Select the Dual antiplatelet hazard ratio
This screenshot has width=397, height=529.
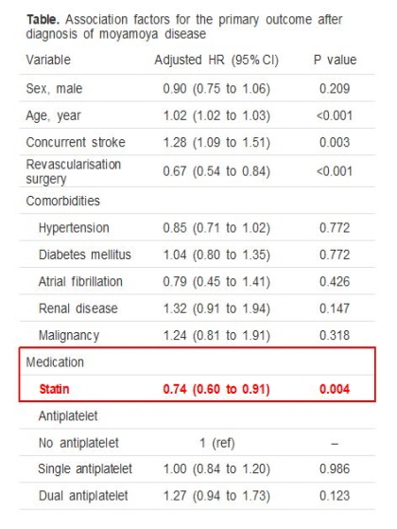point(216,496)
